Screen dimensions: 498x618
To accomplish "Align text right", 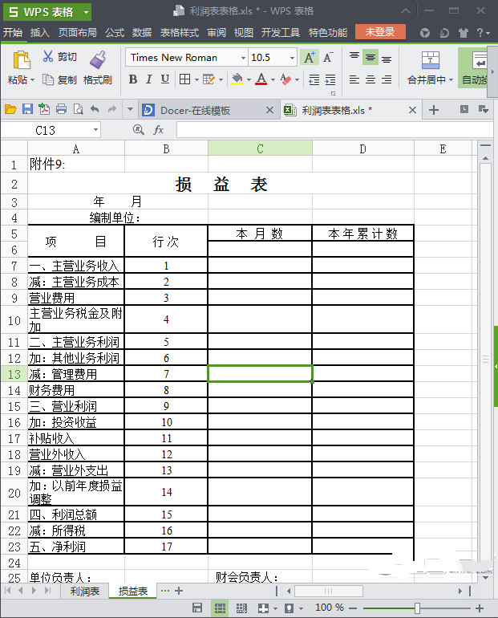I will tap(387, 79).
